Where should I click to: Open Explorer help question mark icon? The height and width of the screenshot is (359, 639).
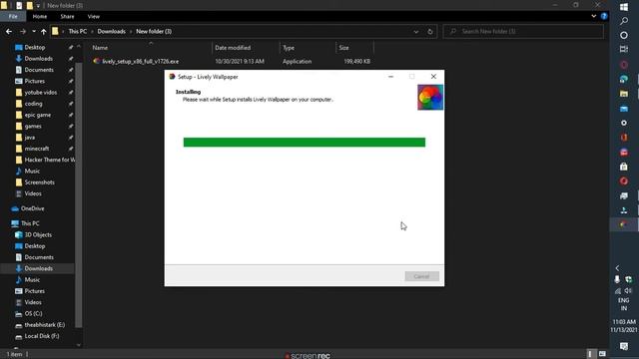[604, 16]
